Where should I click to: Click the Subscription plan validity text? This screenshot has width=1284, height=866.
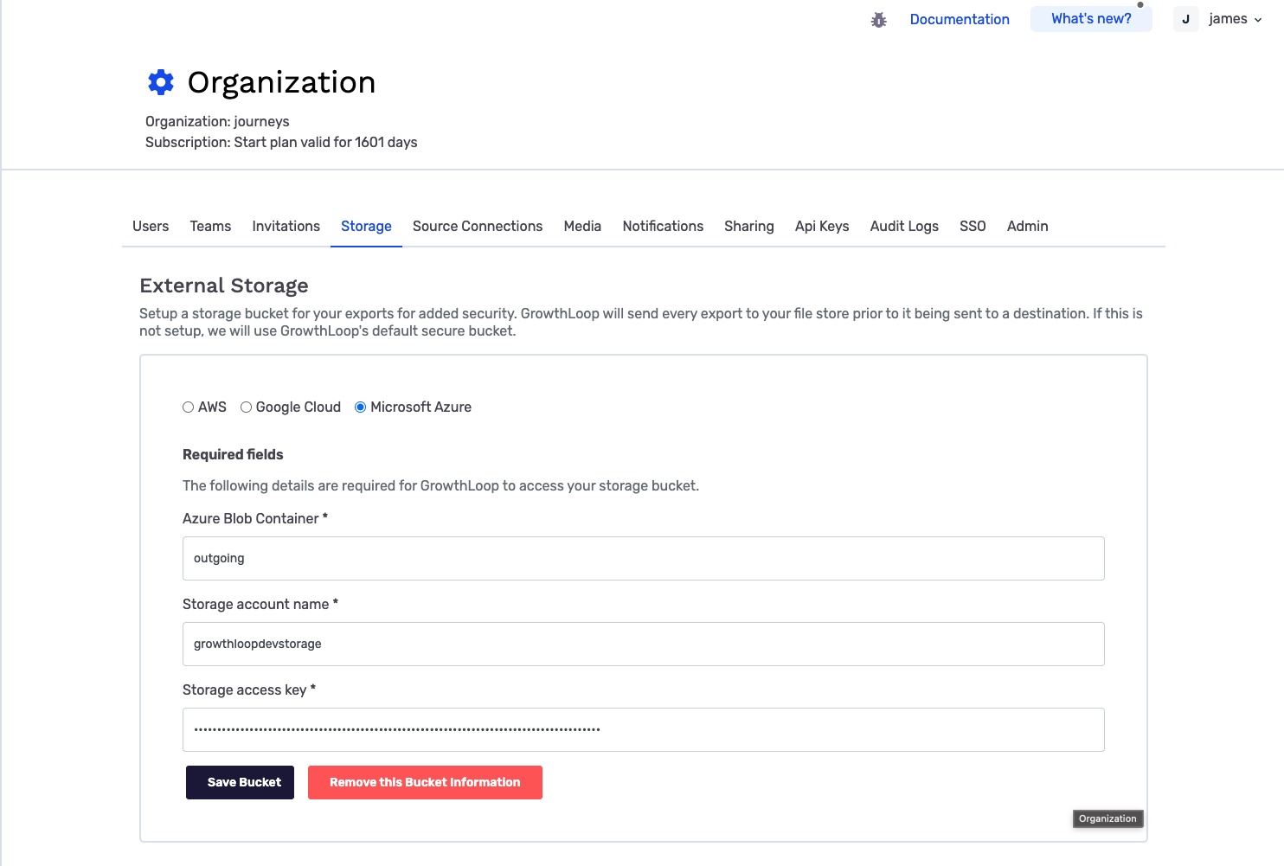[x=281, y=142]
